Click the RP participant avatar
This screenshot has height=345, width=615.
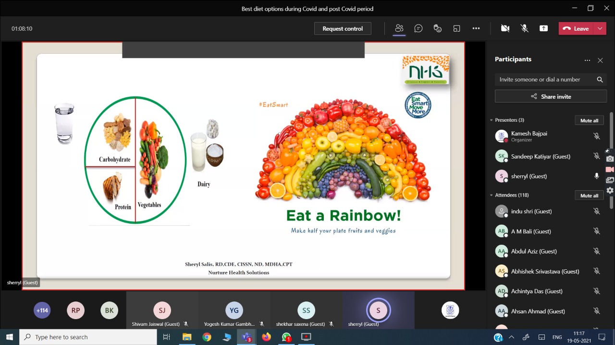pyautogui.click(x=75, y=310)
